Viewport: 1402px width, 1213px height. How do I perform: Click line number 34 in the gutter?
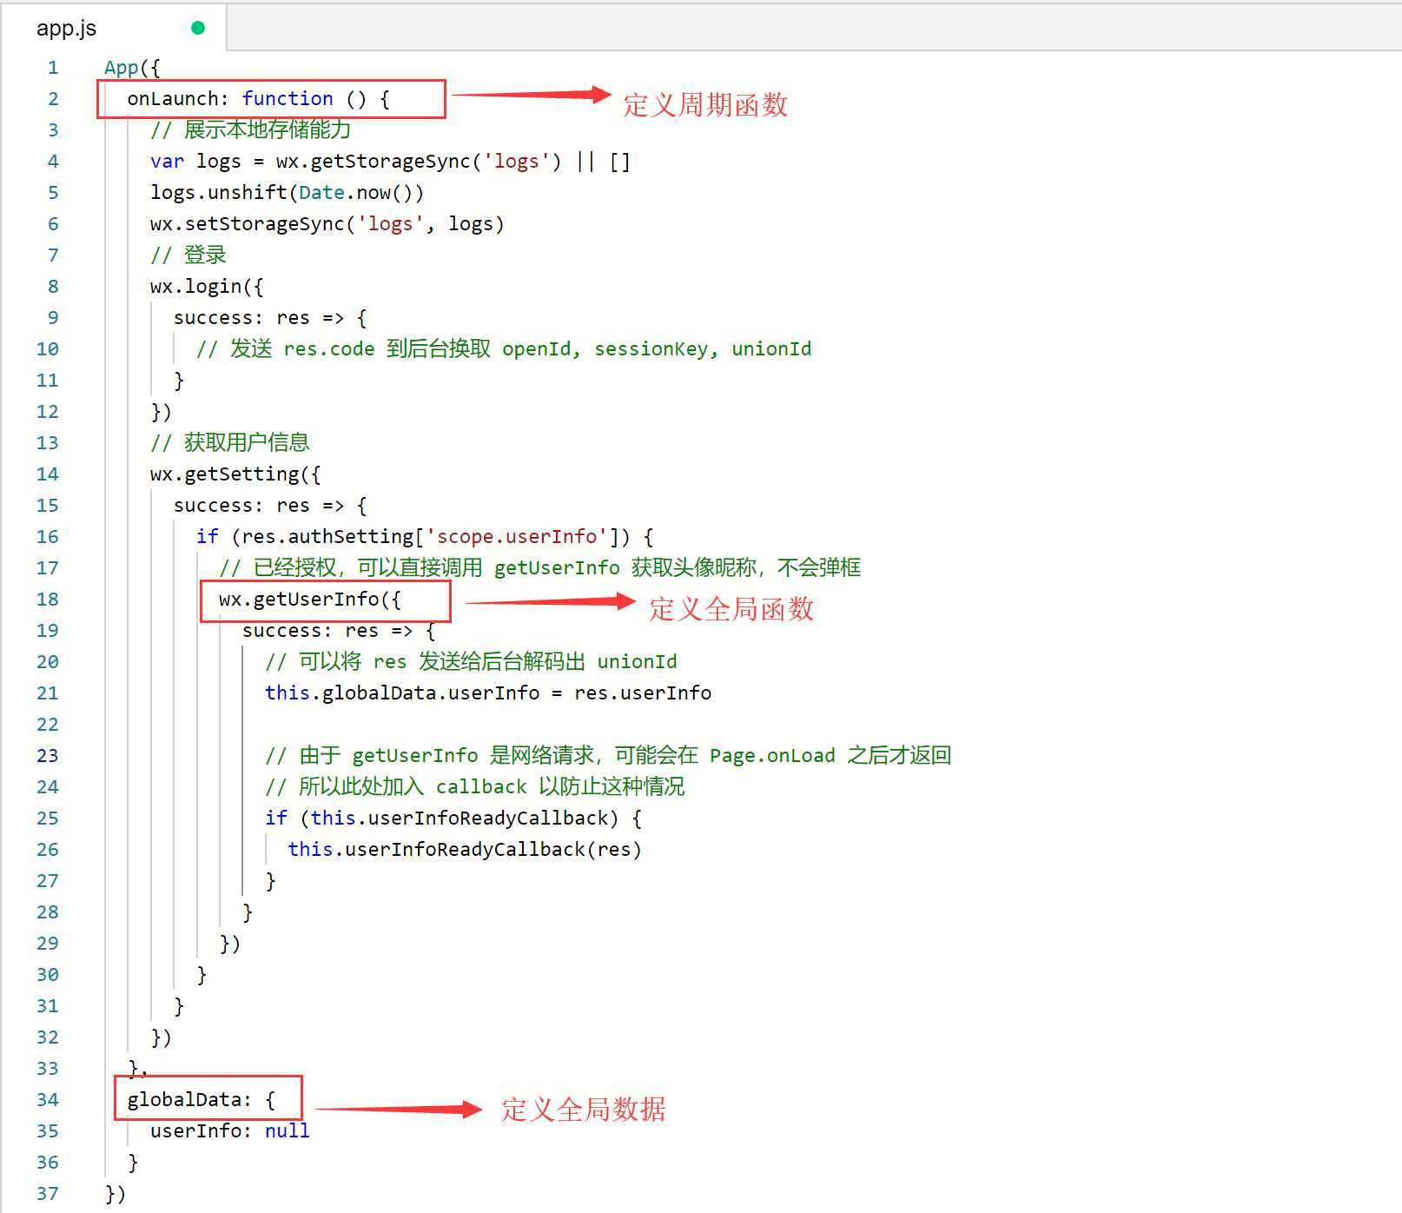click(x=48, y=1100)
